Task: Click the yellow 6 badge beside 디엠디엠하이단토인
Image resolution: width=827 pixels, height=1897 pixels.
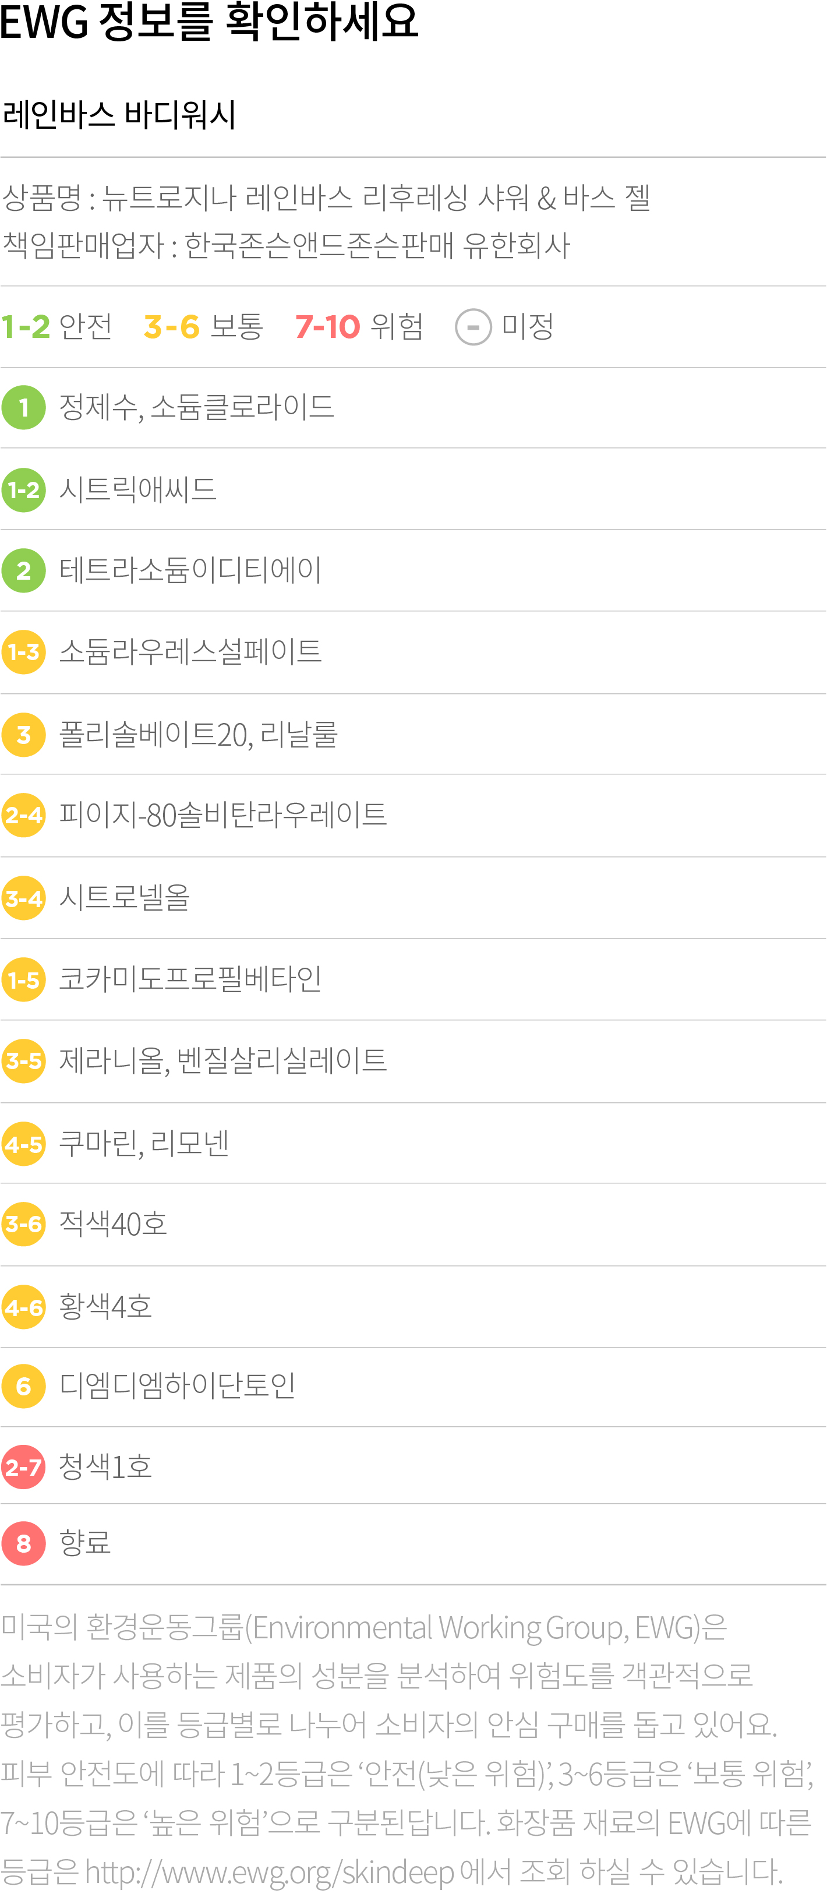Action: [23, 1386]
